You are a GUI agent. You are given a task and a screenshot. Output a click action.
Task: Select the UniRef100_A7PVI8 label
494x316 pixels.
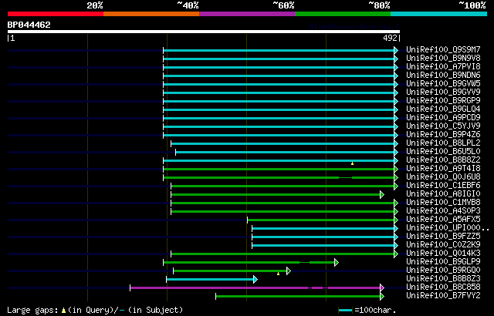click(x=443, y=66)
